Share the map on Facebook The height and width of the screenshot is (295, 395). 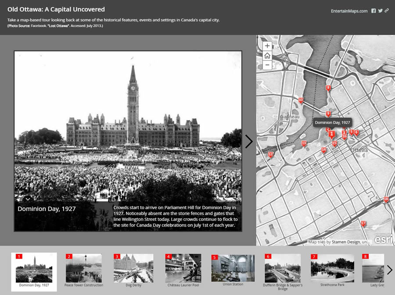click(x=374, y=11)
